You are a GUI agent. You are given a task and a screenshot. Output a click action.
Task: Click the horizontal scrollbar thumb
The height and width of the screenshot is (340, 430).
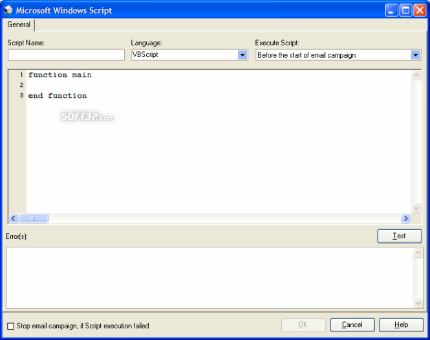tap(34, 219)
